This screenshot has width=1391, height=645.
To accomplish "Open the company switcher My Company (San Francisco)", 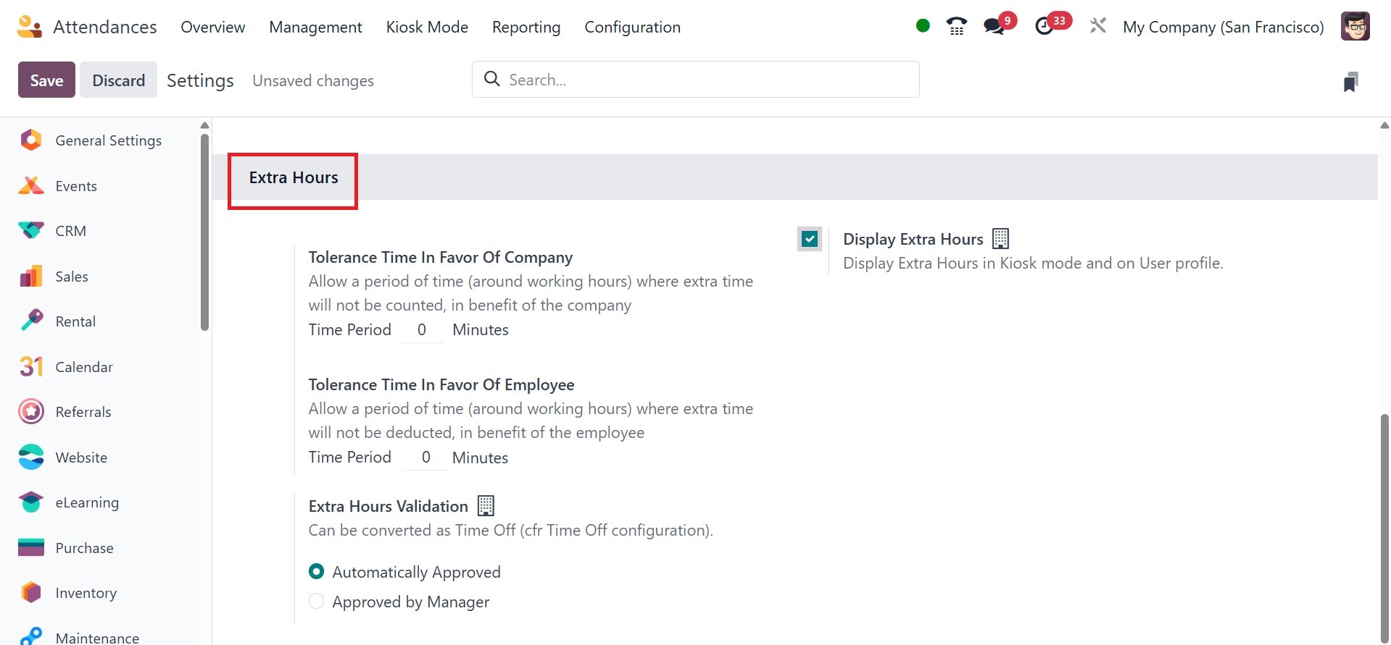I will point(1223,27).
